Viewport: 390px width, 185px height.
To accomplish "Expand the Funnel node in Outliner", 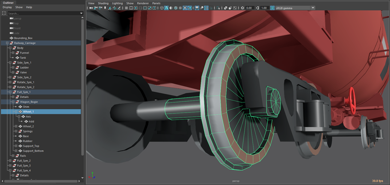I will click(12, 53).
